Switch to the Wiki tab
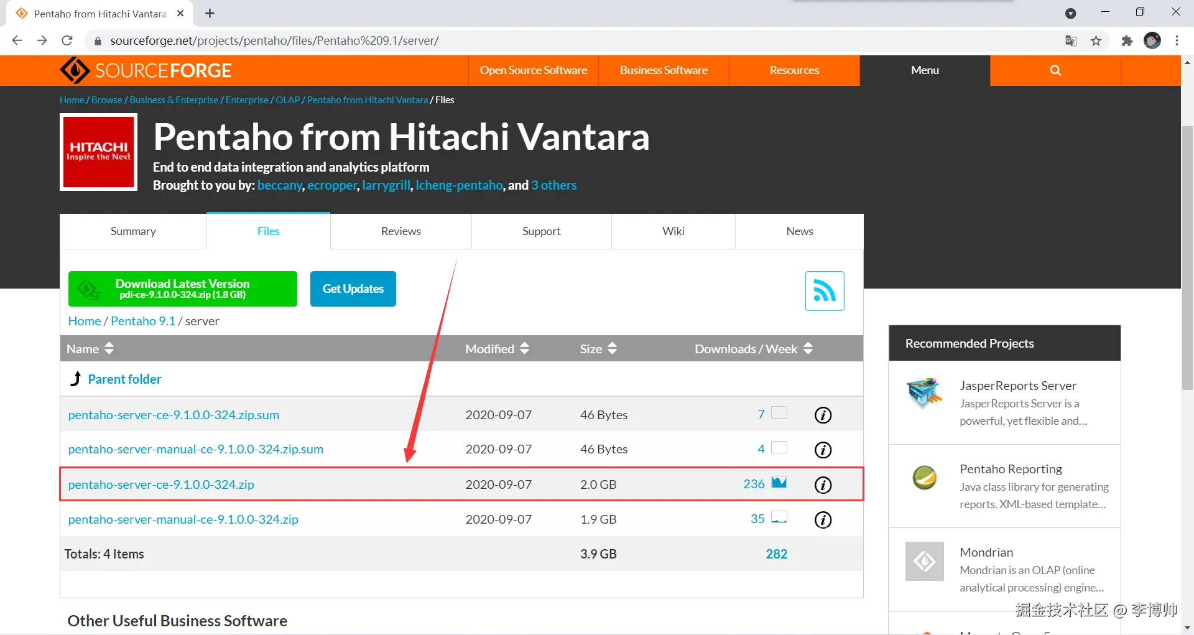The image size is (1194, 635). point(673,231)
